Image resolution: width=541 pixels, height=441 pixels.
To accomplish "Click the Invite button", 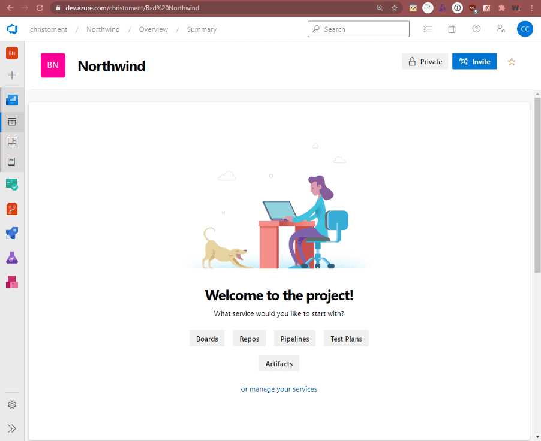I will coord(474,62).
